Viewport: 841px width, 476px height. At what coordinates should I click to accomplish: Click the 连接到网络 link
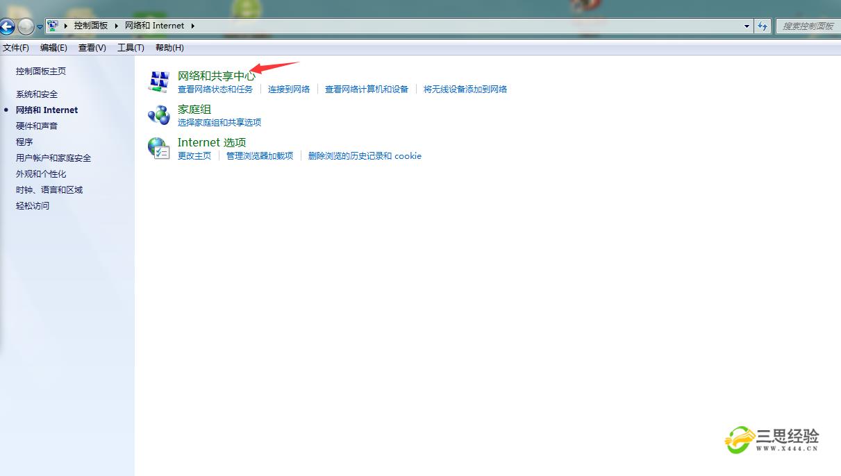[289, 89]
